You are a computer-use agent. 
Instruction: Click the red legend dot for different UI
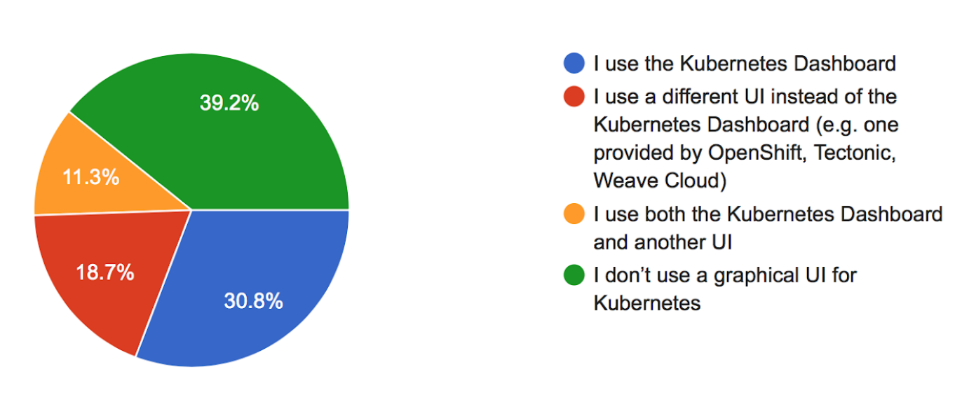(x=574, y=95)
